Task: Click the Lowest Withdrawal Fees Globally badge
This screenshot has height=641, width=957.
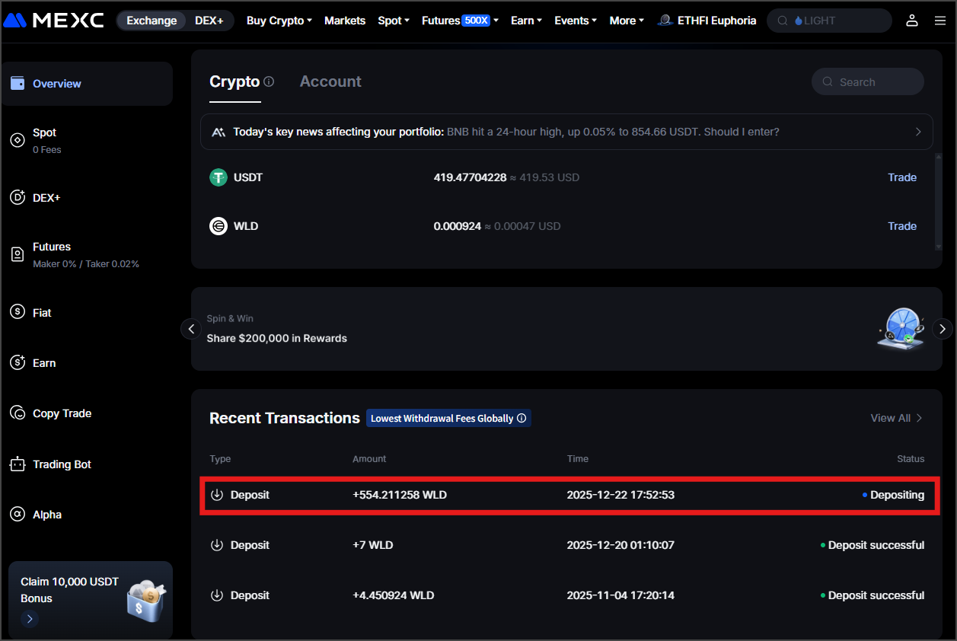Action: click(448, 418)
